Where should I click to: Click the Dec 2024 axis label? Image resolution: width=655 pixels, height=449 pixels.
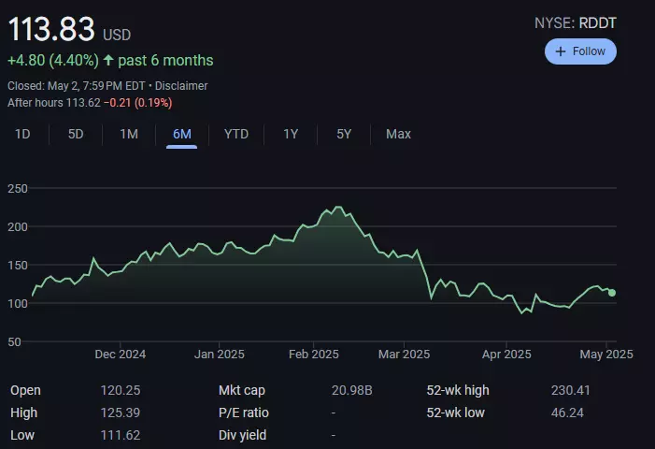[x=121, y=355]
